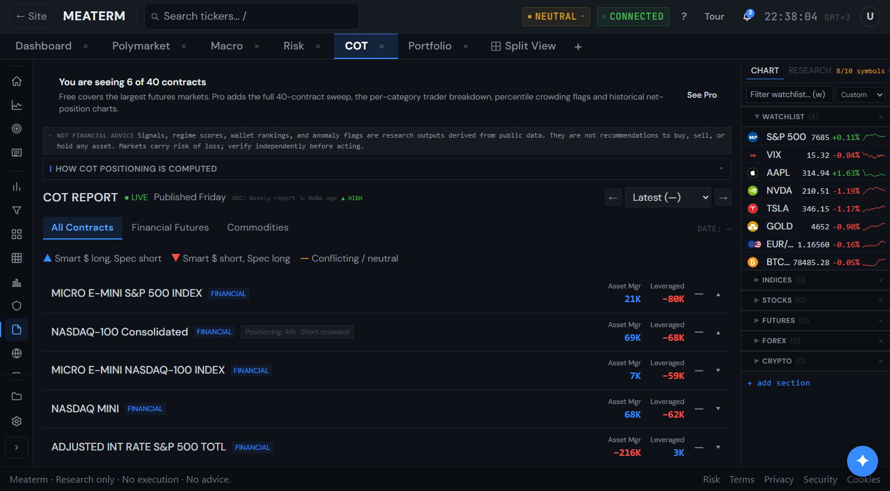Click the concentric target icon in sidebar
Image resolution: width=890 pixels, height=491 pixels.
click(x=17, y=129)
